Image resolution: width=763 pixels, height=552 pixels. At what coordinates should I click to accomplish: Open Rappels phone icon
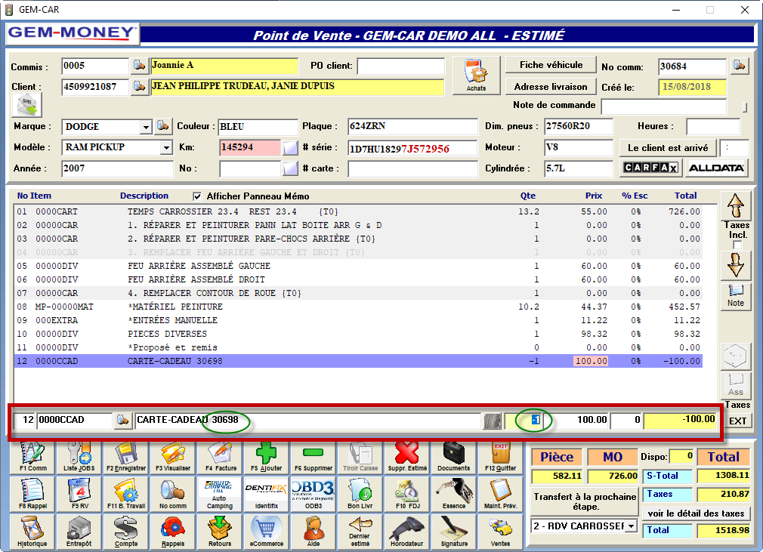[x=173, y=531]
